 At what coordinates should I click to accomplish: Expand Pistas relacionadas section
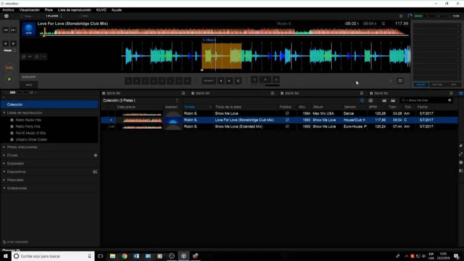[4, 147]
